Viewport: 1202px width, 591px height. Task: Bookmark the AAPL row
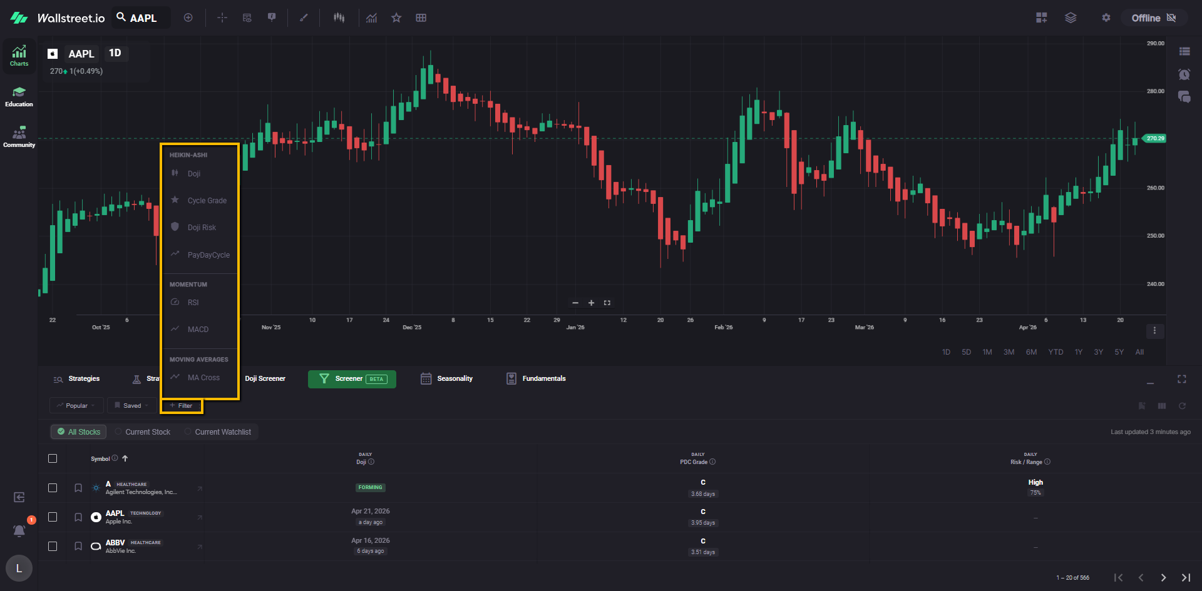[x=78, y=517]
